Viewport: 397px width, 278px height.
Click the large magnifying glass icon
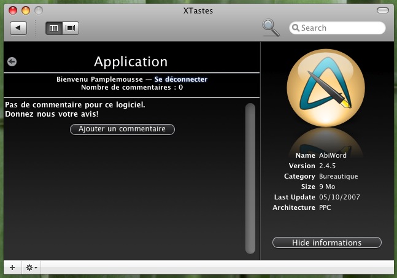pyautogui.click(x=271, y=28)
